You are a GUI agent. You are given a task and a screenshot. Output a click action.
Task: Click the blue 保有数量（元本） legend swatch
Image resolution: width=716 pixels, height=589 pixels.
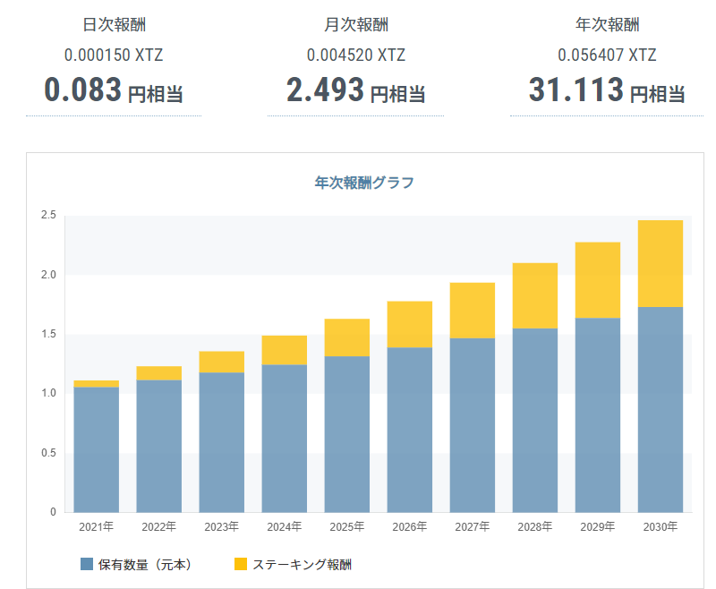coord(87,564)
